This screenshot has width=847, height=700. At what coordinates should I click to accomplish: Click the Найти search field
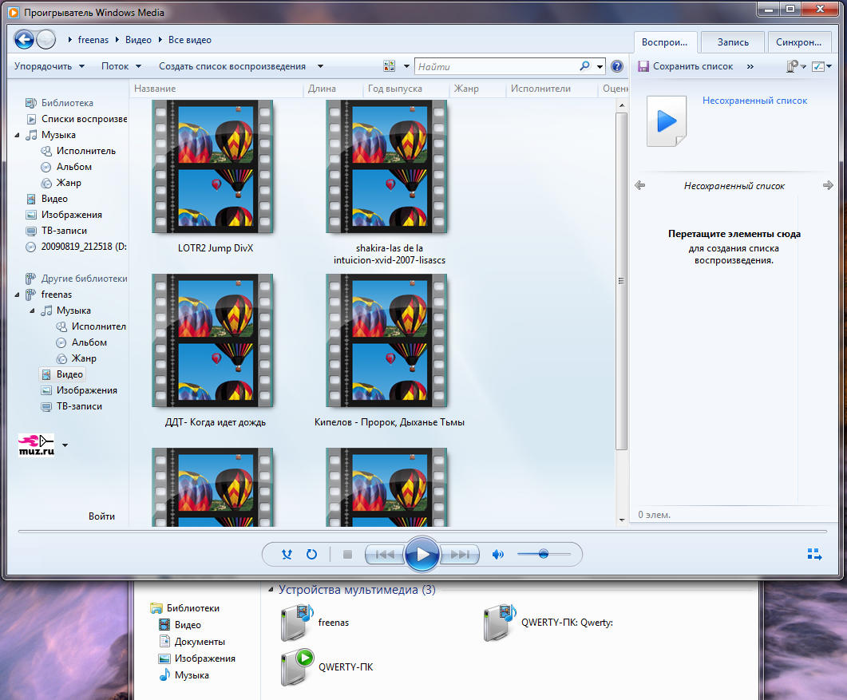pyautogui.click(x=497, y=66)
